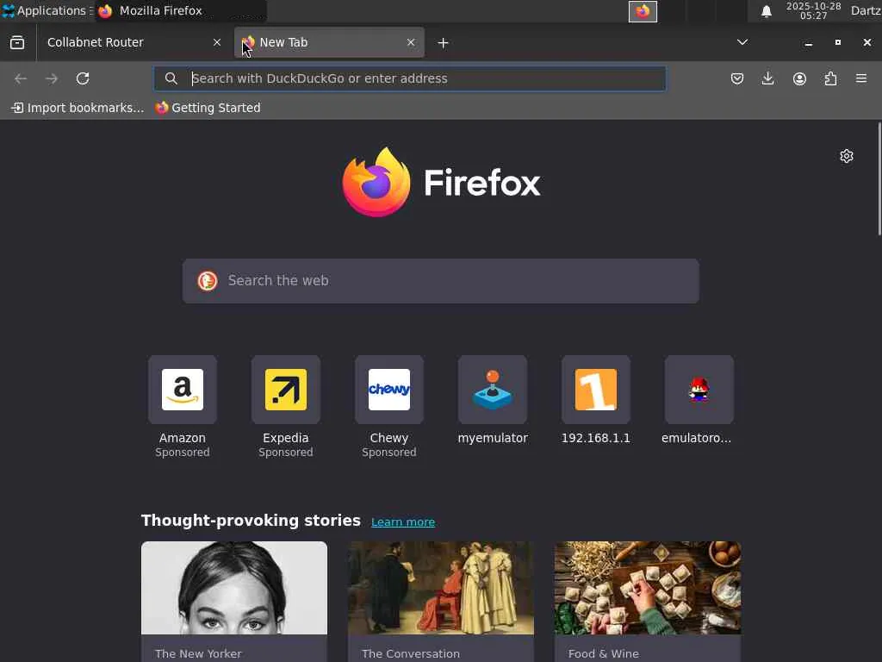Click the Firefox icon in the system panel

click(x=643, y=11)
